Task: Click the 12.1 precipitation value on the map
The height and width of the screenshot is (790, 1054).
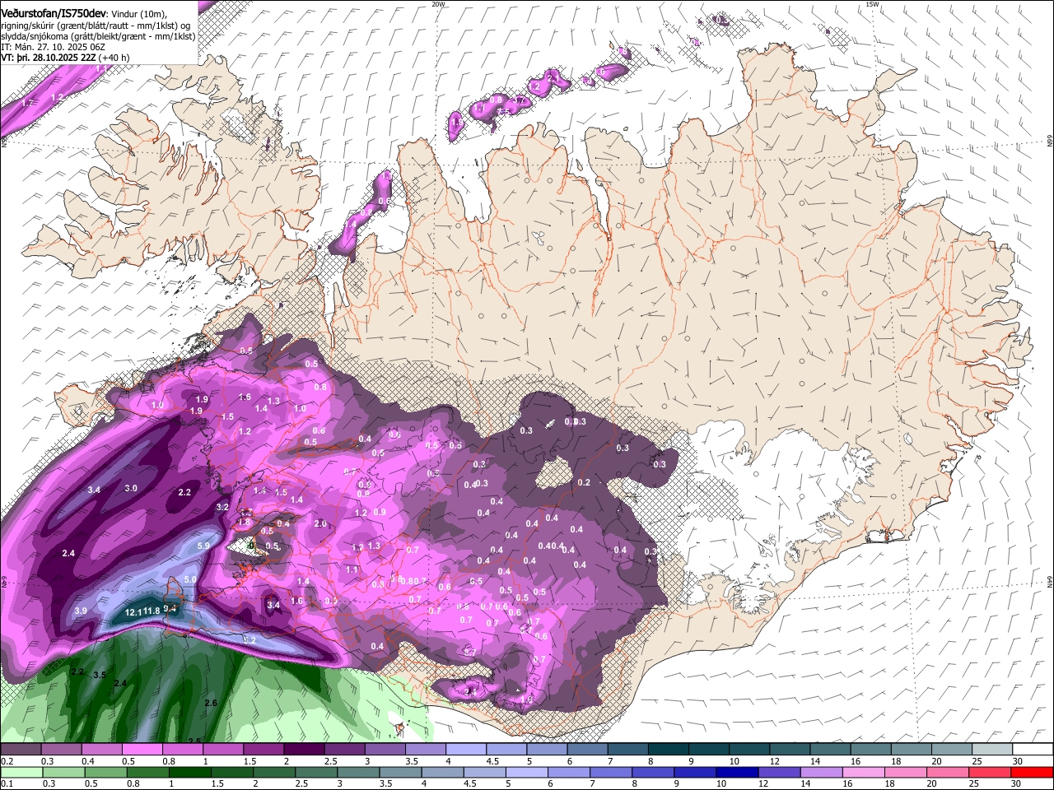Action: click(x=133, y=611)
